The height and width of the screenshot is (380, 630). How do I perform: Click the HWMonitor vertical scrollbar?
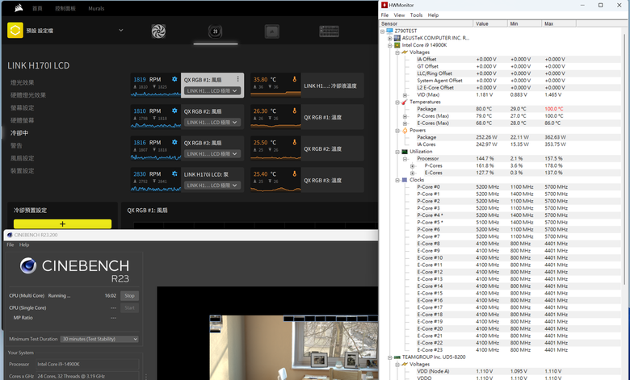[x=626, y=161]
